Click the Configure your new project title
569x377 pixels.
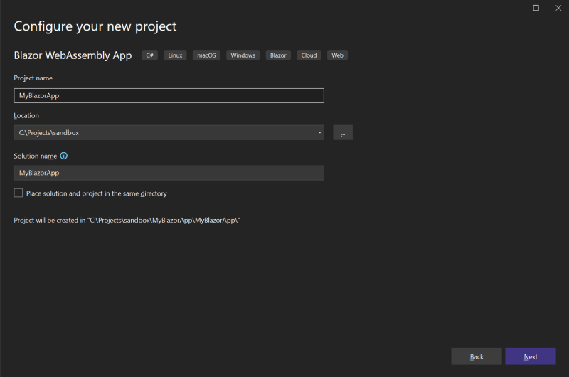click(95, 26)
